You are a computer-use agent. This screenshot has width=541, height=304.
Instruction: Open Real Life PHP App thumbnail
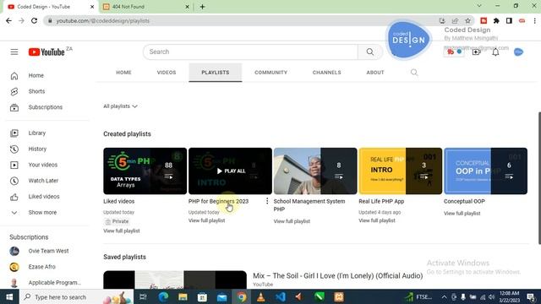(x=401, y=171)
